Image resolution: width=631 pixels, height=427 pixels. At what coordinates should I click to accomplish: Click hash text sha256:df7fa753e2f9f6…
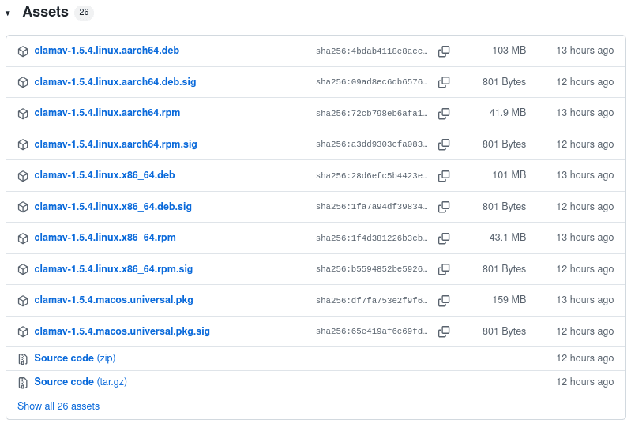tap(371, 300)
